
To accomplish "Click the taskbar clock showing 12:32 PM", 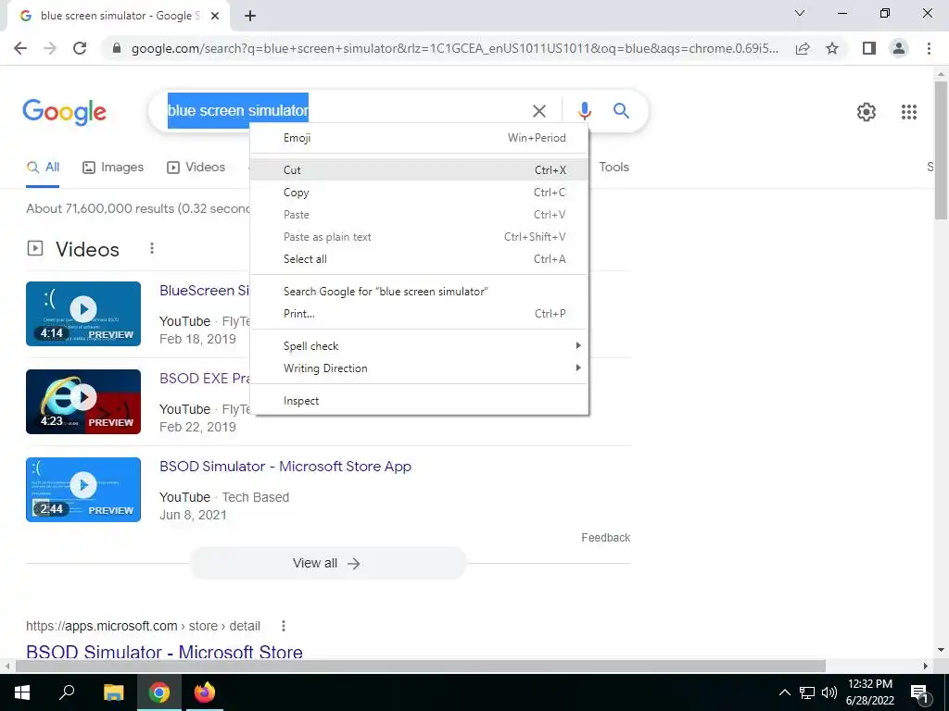I will pyautogui.click(x=869, y=692).
